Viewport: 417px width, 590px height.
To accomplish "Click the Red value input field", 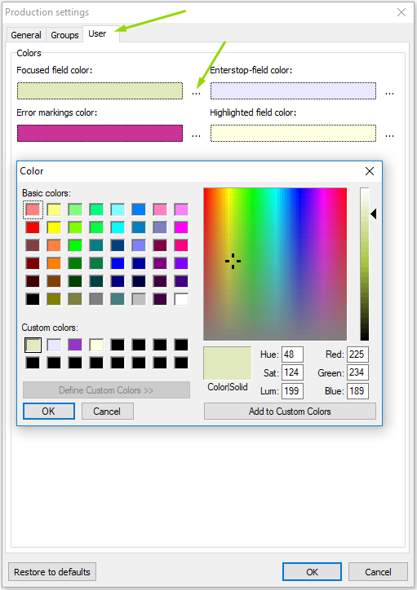I will pyautogui.click(x=357, y=354).
